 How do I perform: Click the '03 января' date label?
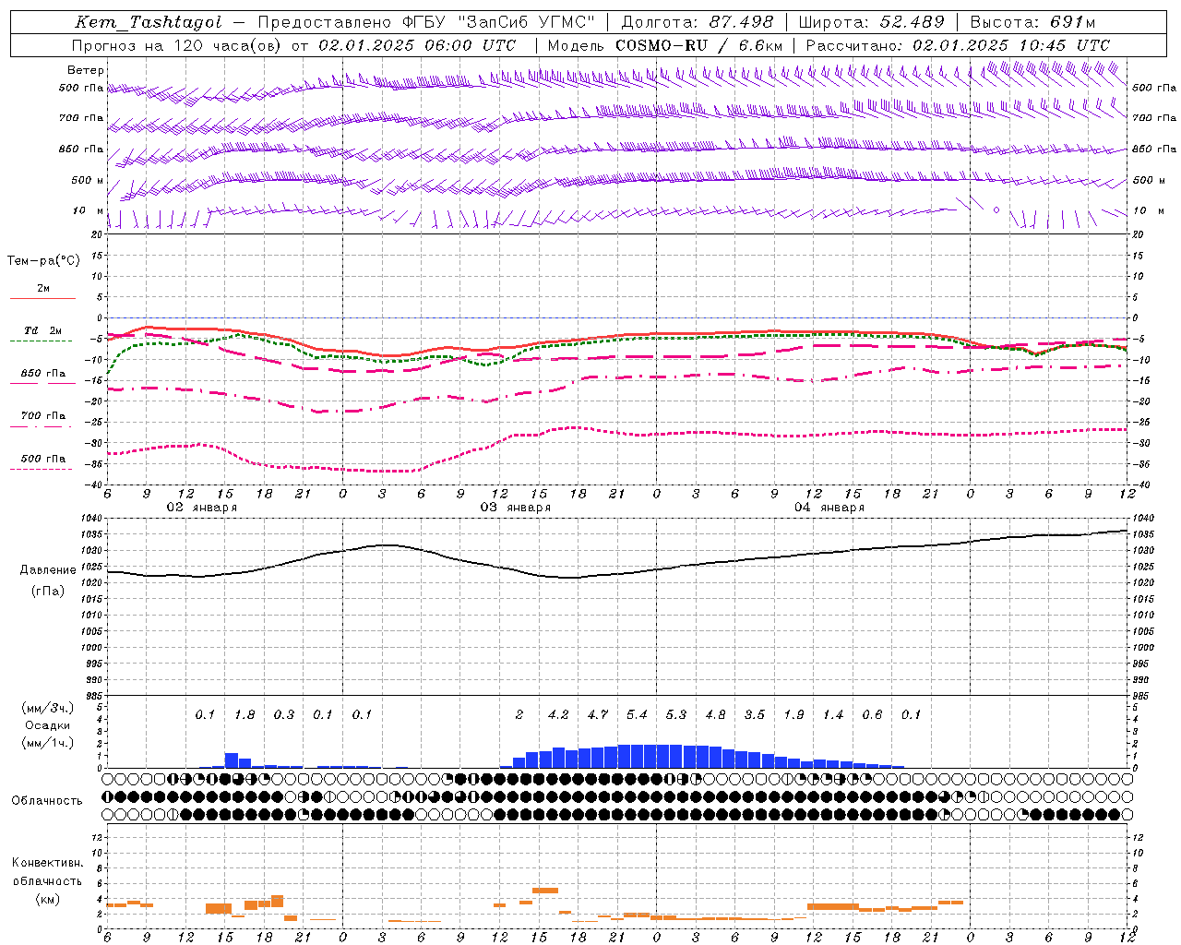pyautogui.click(x=515, y=508)
